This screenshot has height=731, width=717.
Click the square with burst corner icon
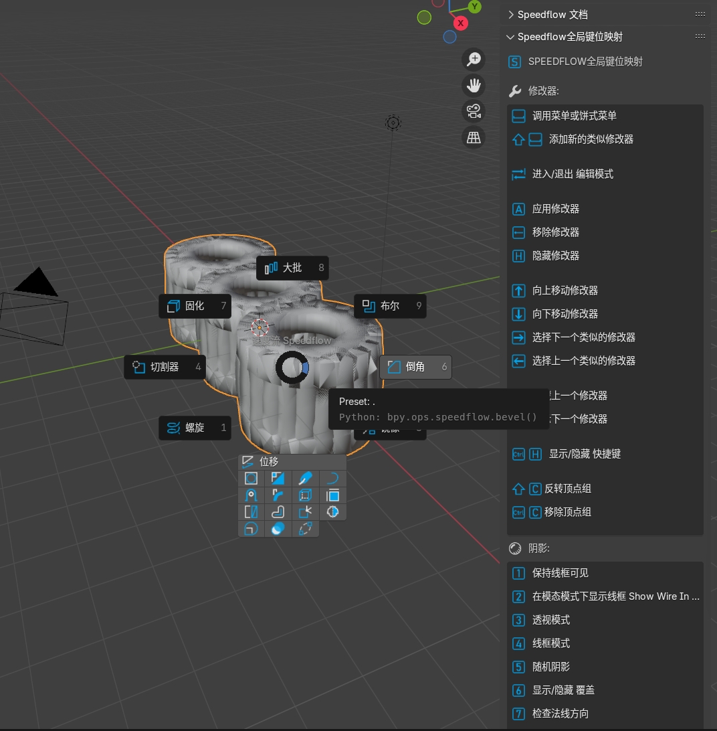pos(305,512)
